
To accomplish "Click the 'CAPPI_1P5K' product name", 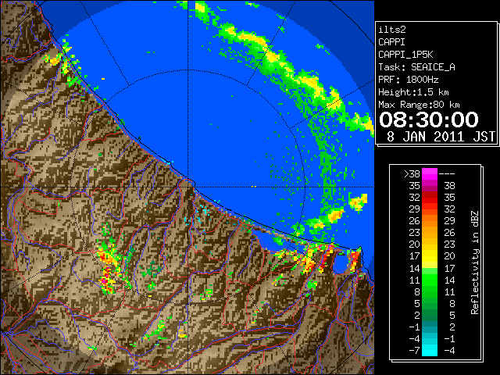I will [x=405, y=55].
